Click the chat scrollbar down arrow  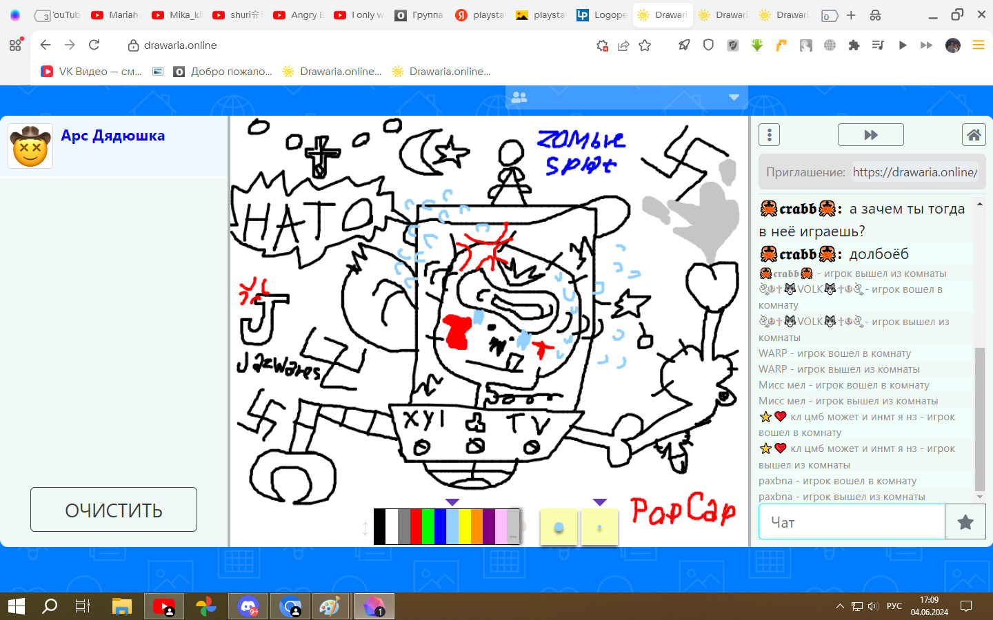[x=979, y=497]
